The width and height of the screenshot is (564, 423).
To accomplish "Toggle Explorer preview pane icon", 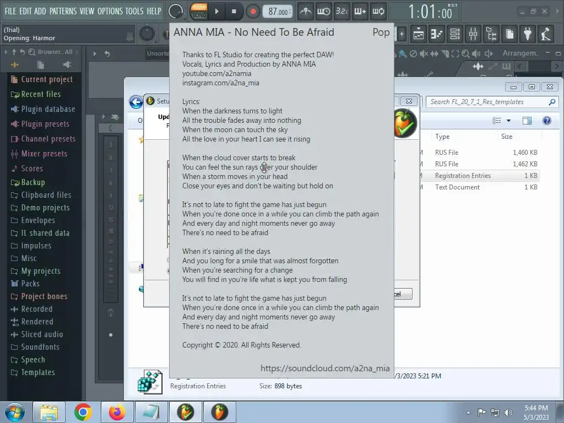I will 527,121.
